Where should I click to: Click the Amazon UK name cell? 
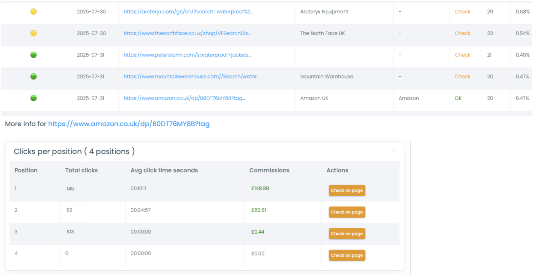(314, 98)
